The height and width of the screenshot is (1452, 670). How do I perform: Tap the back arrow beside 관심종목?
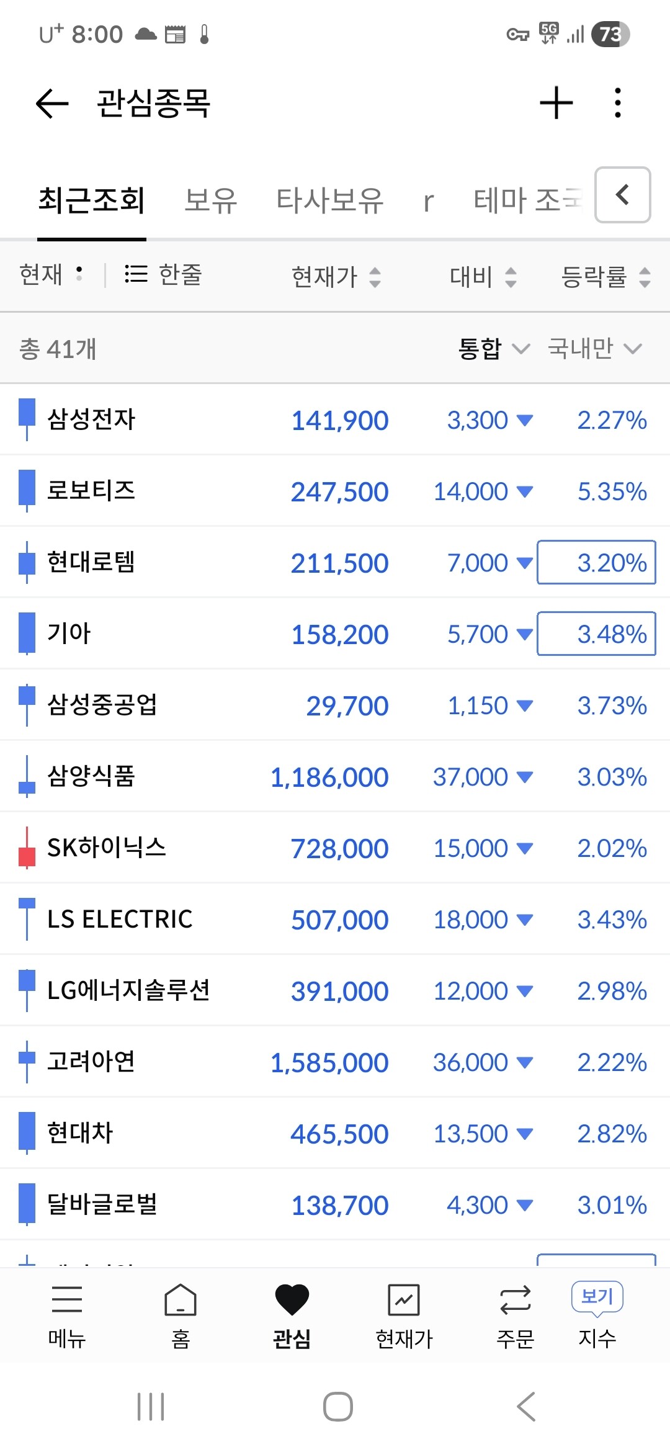pyautogui.click(x=52, y=103)
